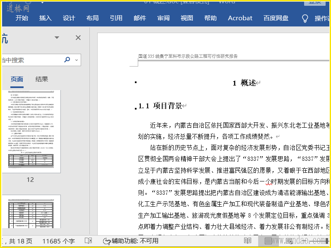
Task: Select page 12 thumbnail
Action: 31,131
